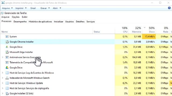The width and height of the screenshot is (172, 96).
Task: Switch to the Detalhes tab
Action: [x=80, y=22]
